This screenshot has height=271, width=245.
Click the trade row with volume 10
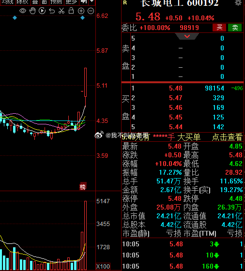[183, 255]
